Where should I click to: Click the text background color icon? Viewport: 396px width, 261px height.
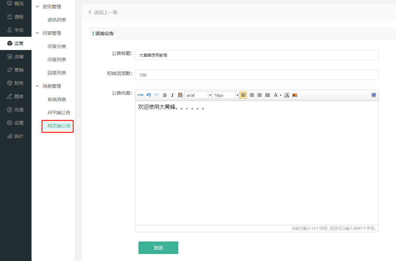pos(287,95)
